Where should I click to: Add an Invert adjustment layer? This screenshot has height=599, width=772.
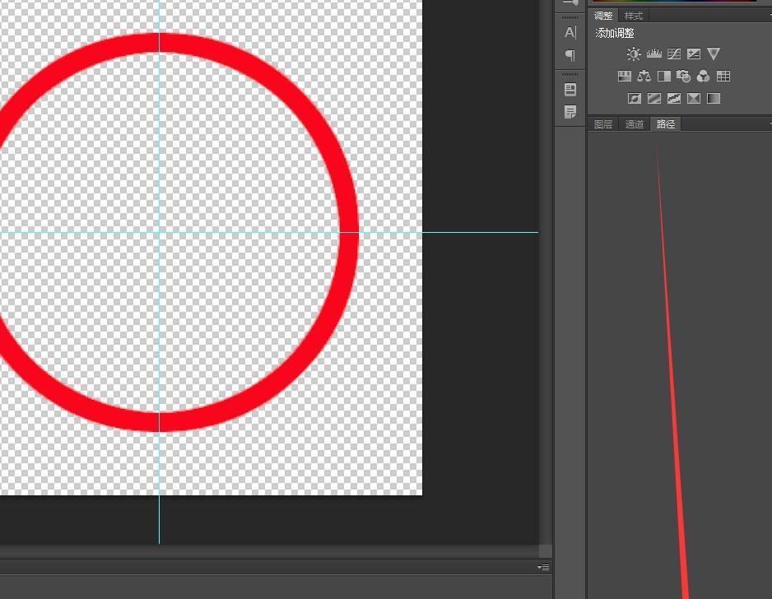point(634,99)
